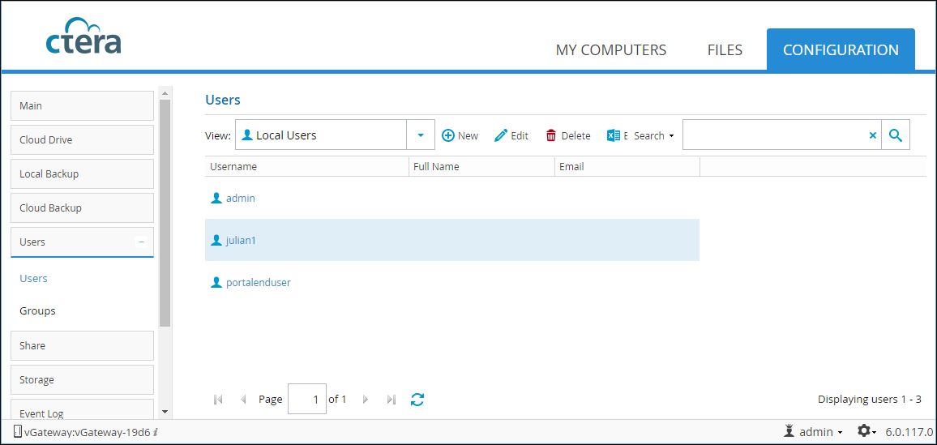Select the Users sub-item in sidebar
Image resolution: width=937 pixels, height=445 pixels.
[x=33, y=278]
